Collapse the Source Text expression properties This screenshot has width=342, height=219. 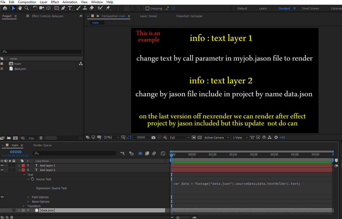[x=28, y=179]
